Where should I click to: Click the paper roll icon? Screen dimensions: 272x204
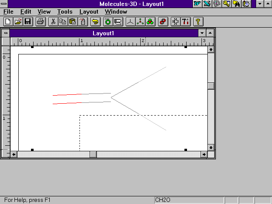click(x=118, y=22)
